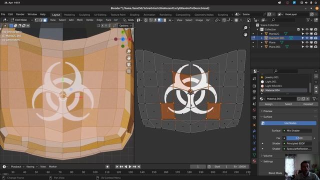This screenshot has height=180, width=320.
Task: Hide Manta2C.001 object with eye icon
Action: point(307,38)
